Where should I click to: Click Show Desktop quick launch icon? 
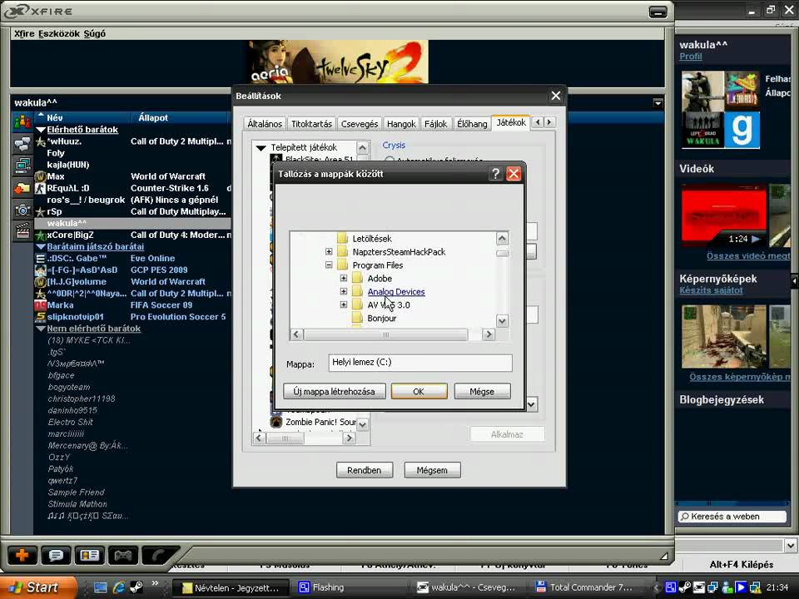pyautogui.click(x=101, y=587)
